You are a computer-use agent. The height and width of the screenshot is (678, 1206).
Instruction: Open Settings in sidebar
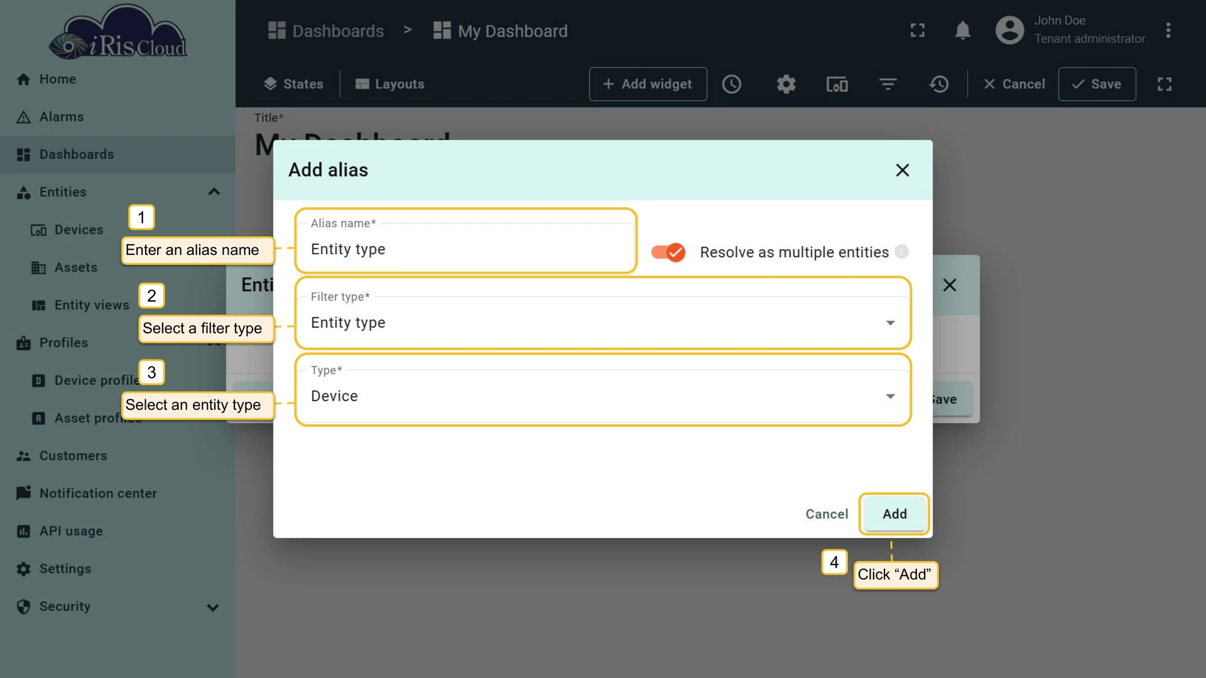(x=117, y=569)
